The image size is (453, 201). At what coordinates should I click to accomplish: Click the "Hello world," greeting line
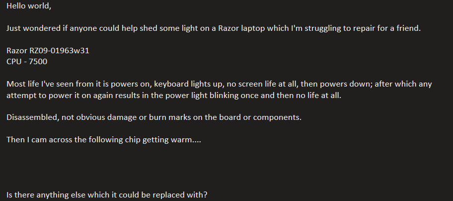[29, 8]
